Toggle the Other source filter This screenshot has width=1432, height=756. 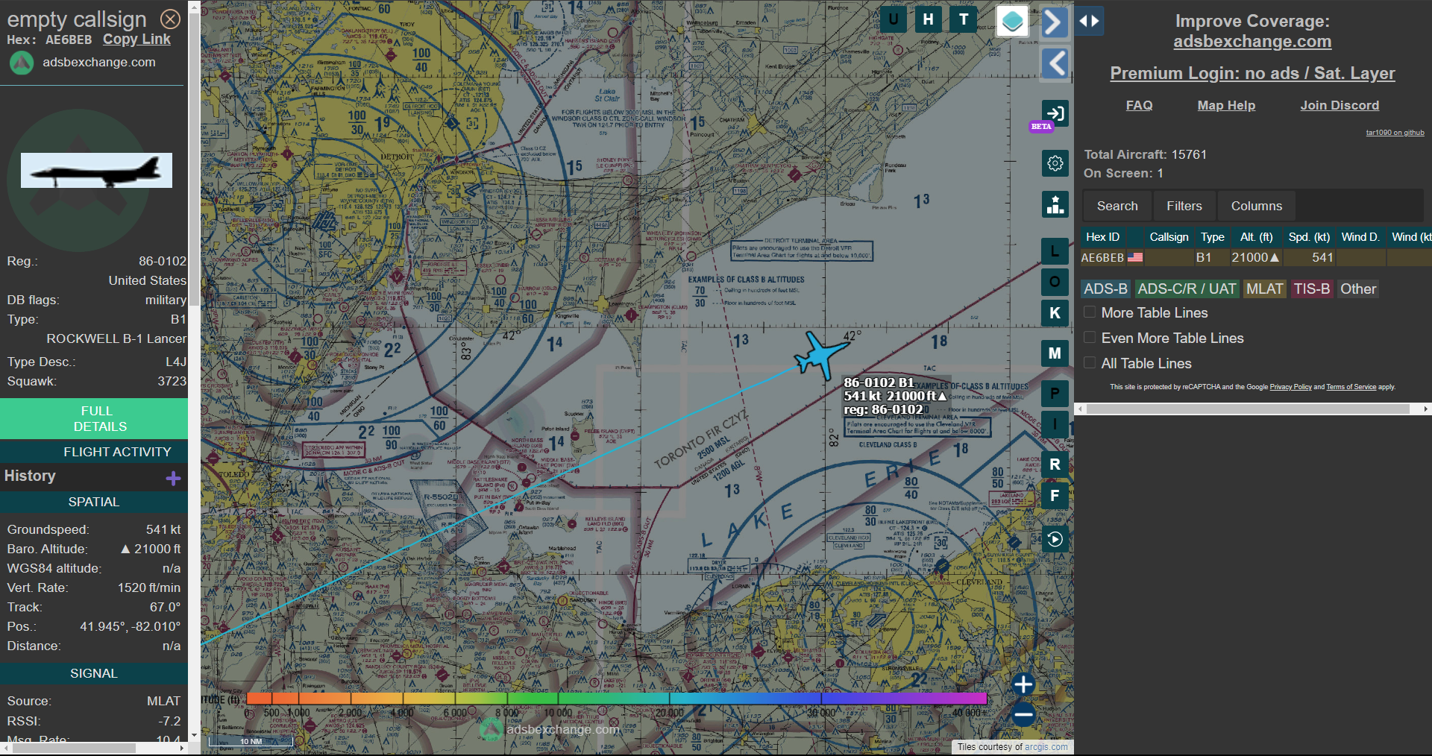[x=1358, y=289]
